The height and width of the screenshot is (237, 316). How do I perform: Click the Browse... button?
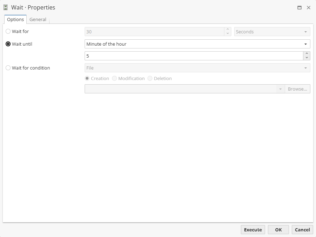tap(297, 89)
